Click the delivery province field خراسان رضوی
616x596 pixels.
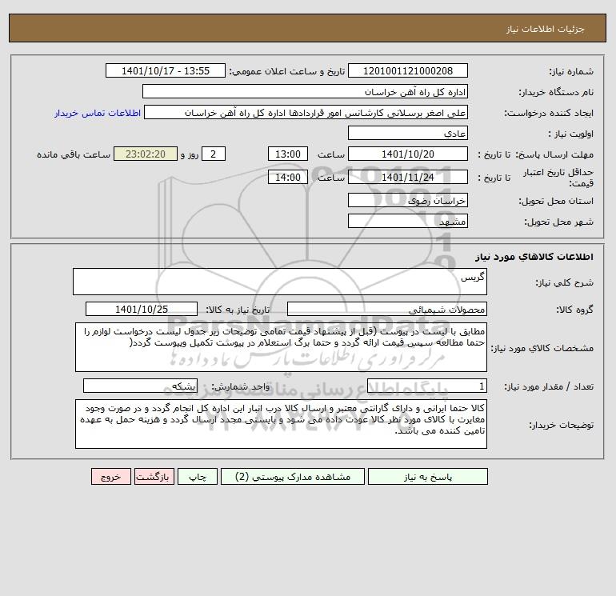tap(408, 200)
